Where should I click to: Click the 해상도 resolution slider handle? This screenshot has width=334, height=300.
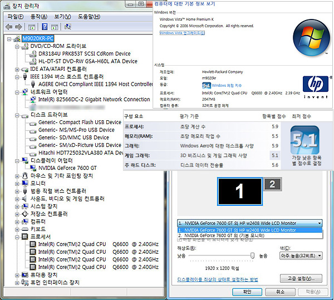coord(252,255)
